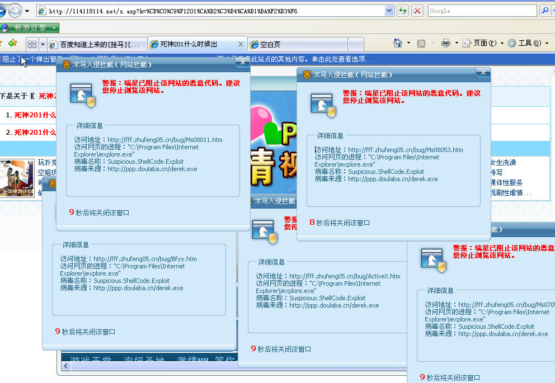Screen dimensions: 555x383
Task: Click the RSS feeds icon
Action: pos(421,44)
